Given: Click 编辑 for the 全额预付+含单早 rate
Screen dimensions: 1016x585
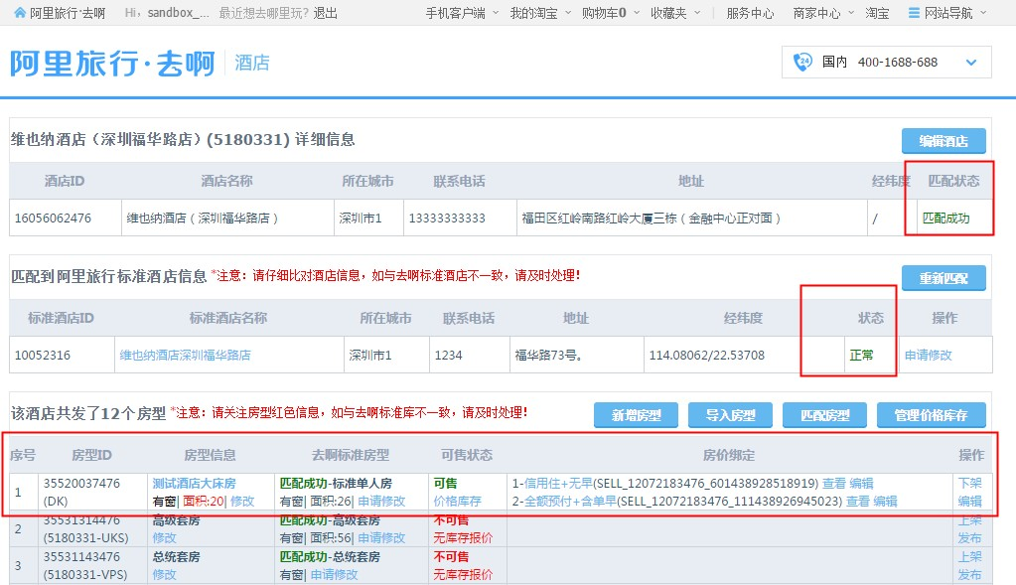Looking at the screenshot, I should coord(885,502).
